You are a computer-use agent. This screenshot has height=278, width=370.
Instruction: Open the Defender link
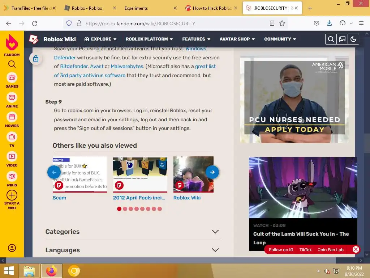click(x=65, y=58)
